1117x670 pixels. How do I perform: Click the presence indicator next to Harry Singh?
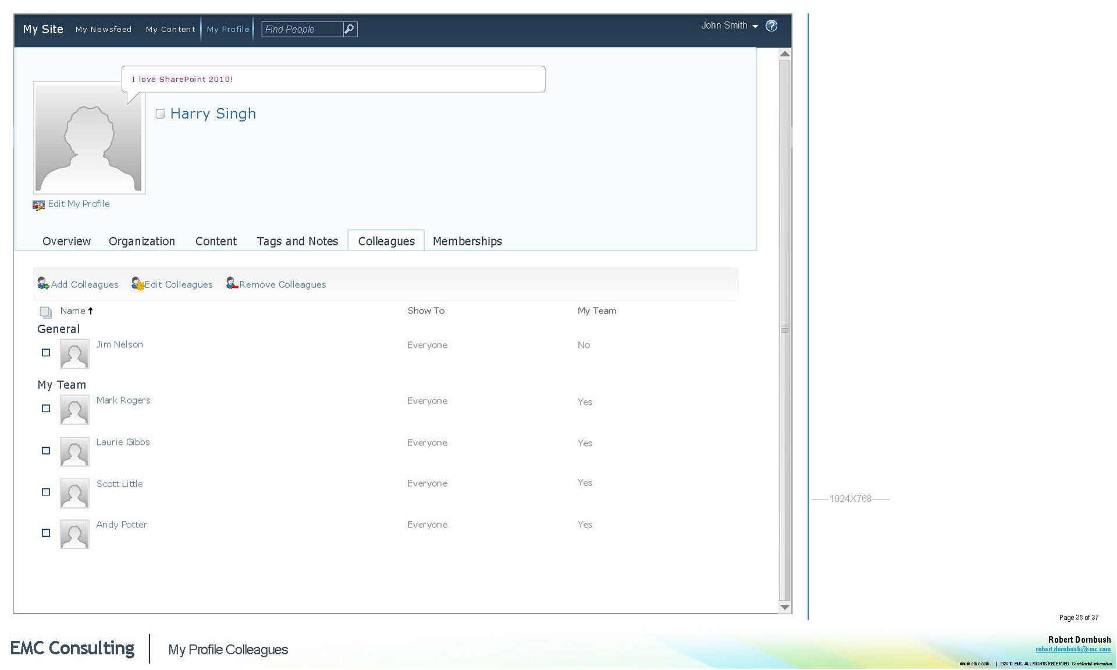(161, 113)
